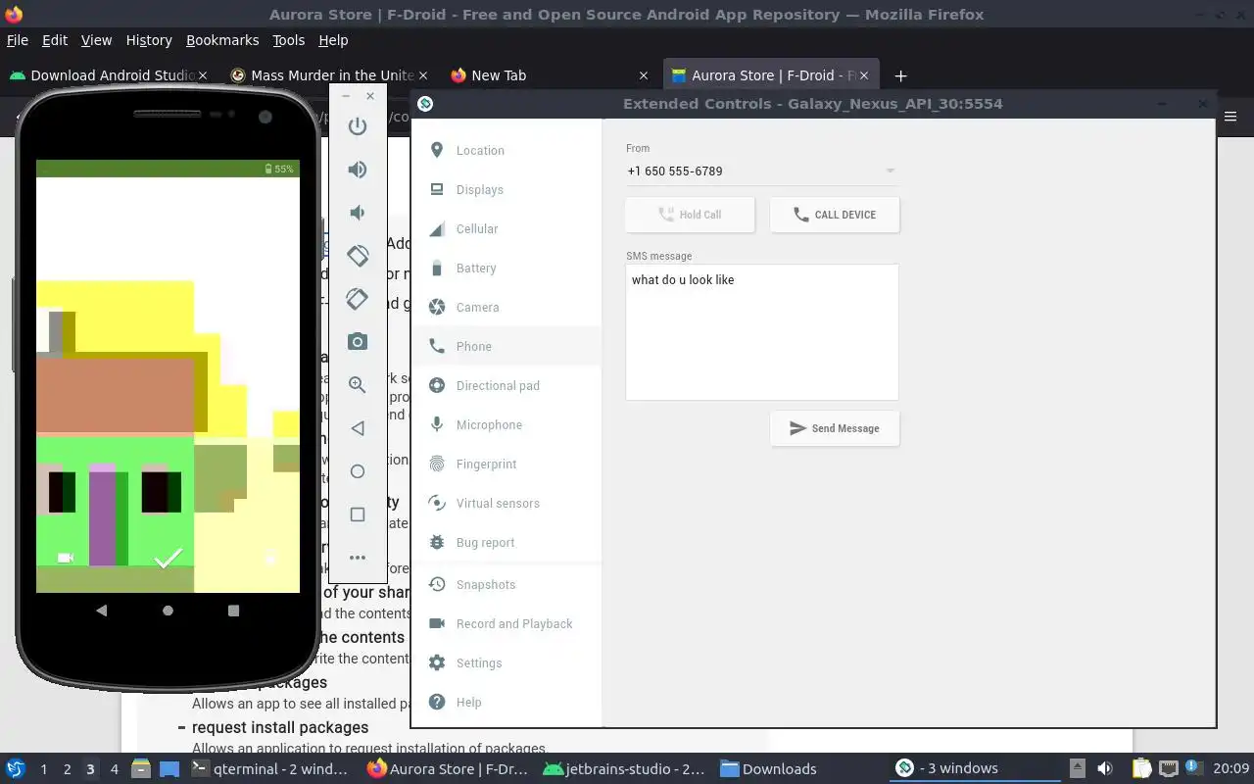This screenshot has height=784, width=1254.
Task: Open the Record and Playback section
Action: pyautogui.click(x=506, y=623)
